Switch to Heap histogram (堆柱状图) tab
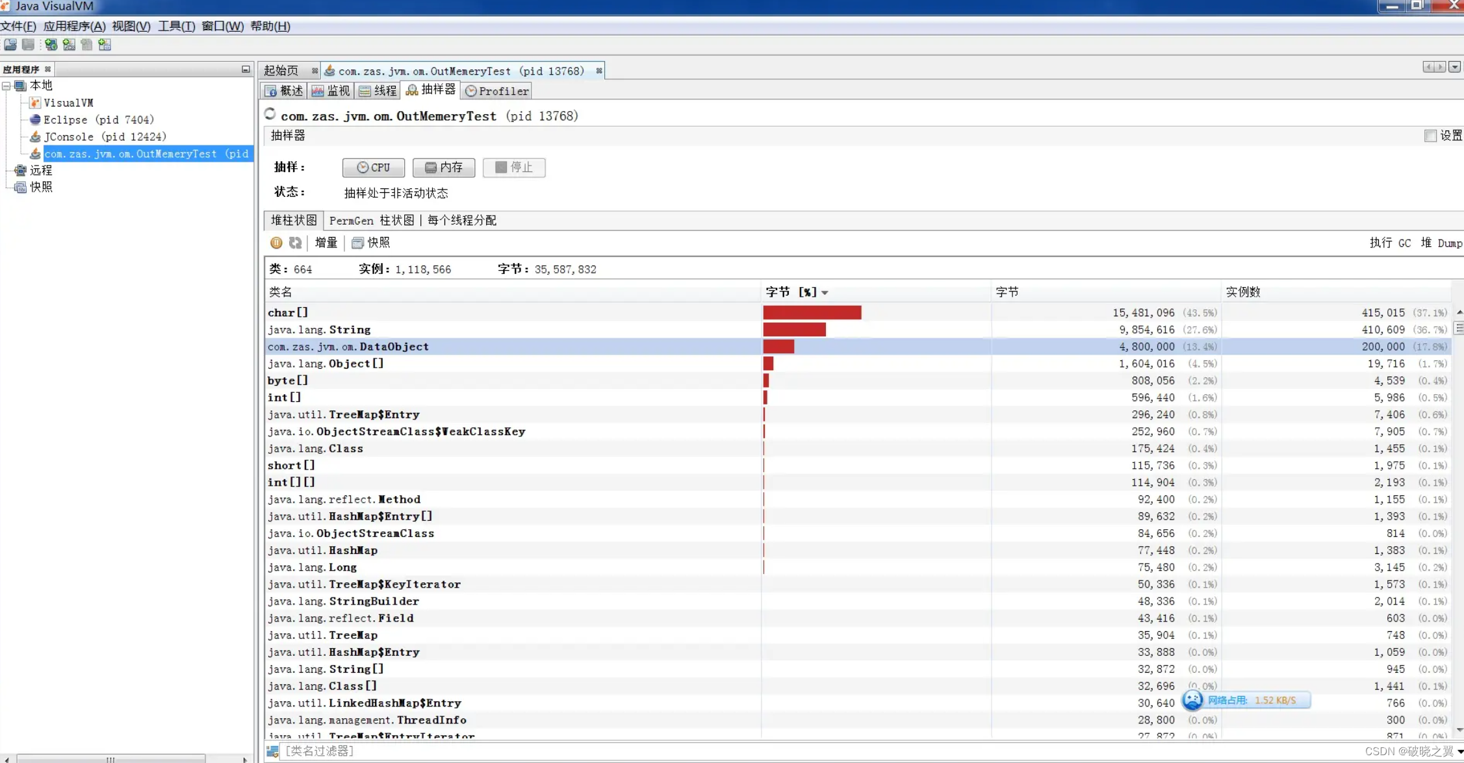1464x763 pixels. coord(294,220)
